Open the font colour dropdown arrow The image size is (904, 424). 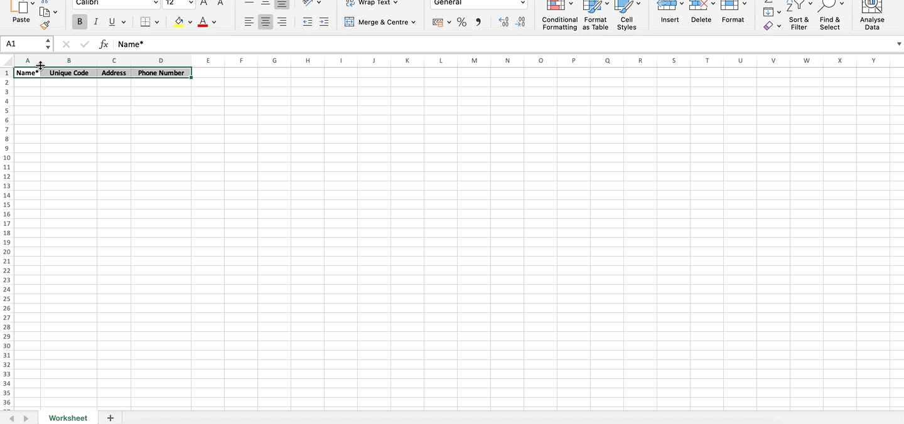pos(214,22)
